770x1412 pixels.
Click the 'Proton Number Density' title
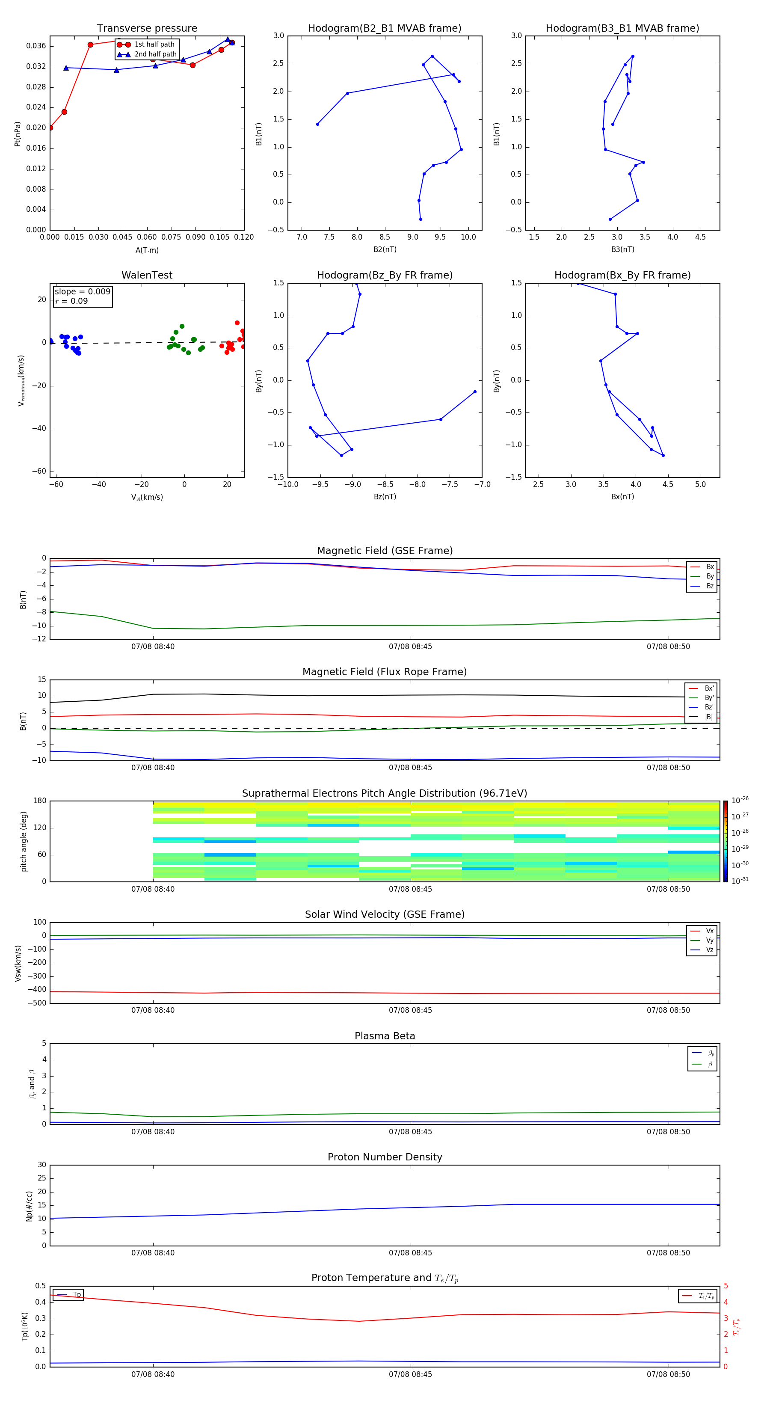385,1157
